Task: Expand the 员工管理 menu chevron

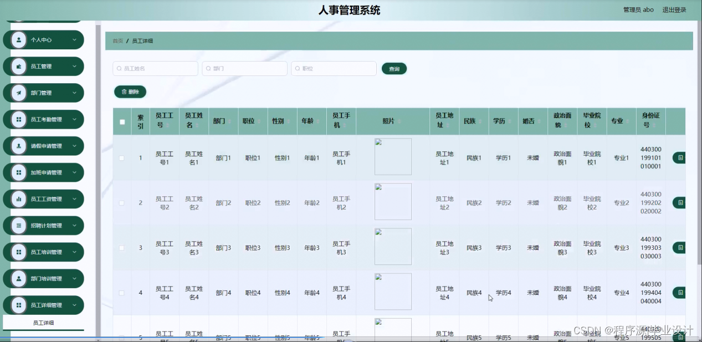Action: pyautogui.click(x=74, y=67)
